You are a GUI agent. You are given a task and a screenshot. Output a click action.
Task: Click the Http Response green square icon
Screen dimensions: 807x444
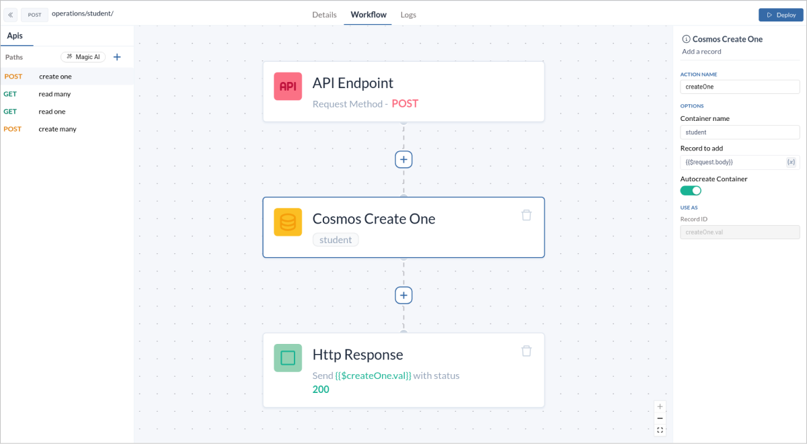(288, 358)
